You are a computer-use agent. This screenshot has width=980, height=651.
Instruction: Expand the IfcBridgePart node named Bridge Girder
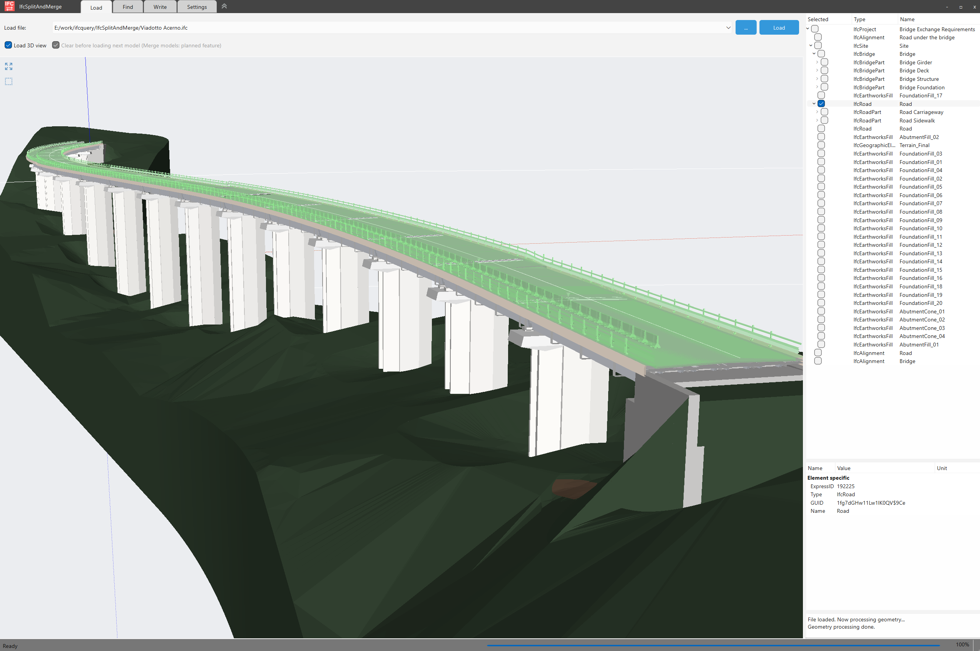(x=817, y=62)
